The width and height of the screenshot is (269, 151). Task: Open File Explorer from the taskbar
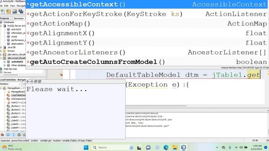point(175,147)
